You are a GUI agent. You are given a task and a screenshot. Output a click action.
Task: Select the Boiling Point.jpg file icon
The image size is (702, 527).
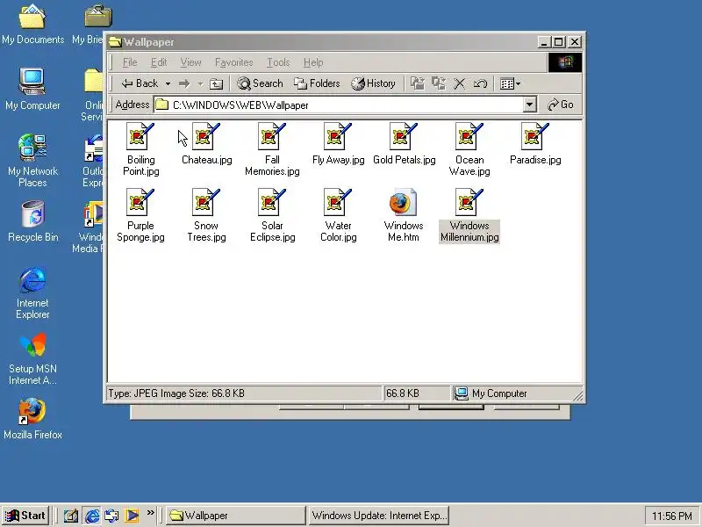140,136
